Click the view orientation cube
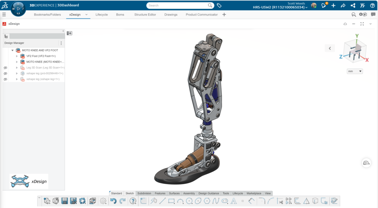 355,50
